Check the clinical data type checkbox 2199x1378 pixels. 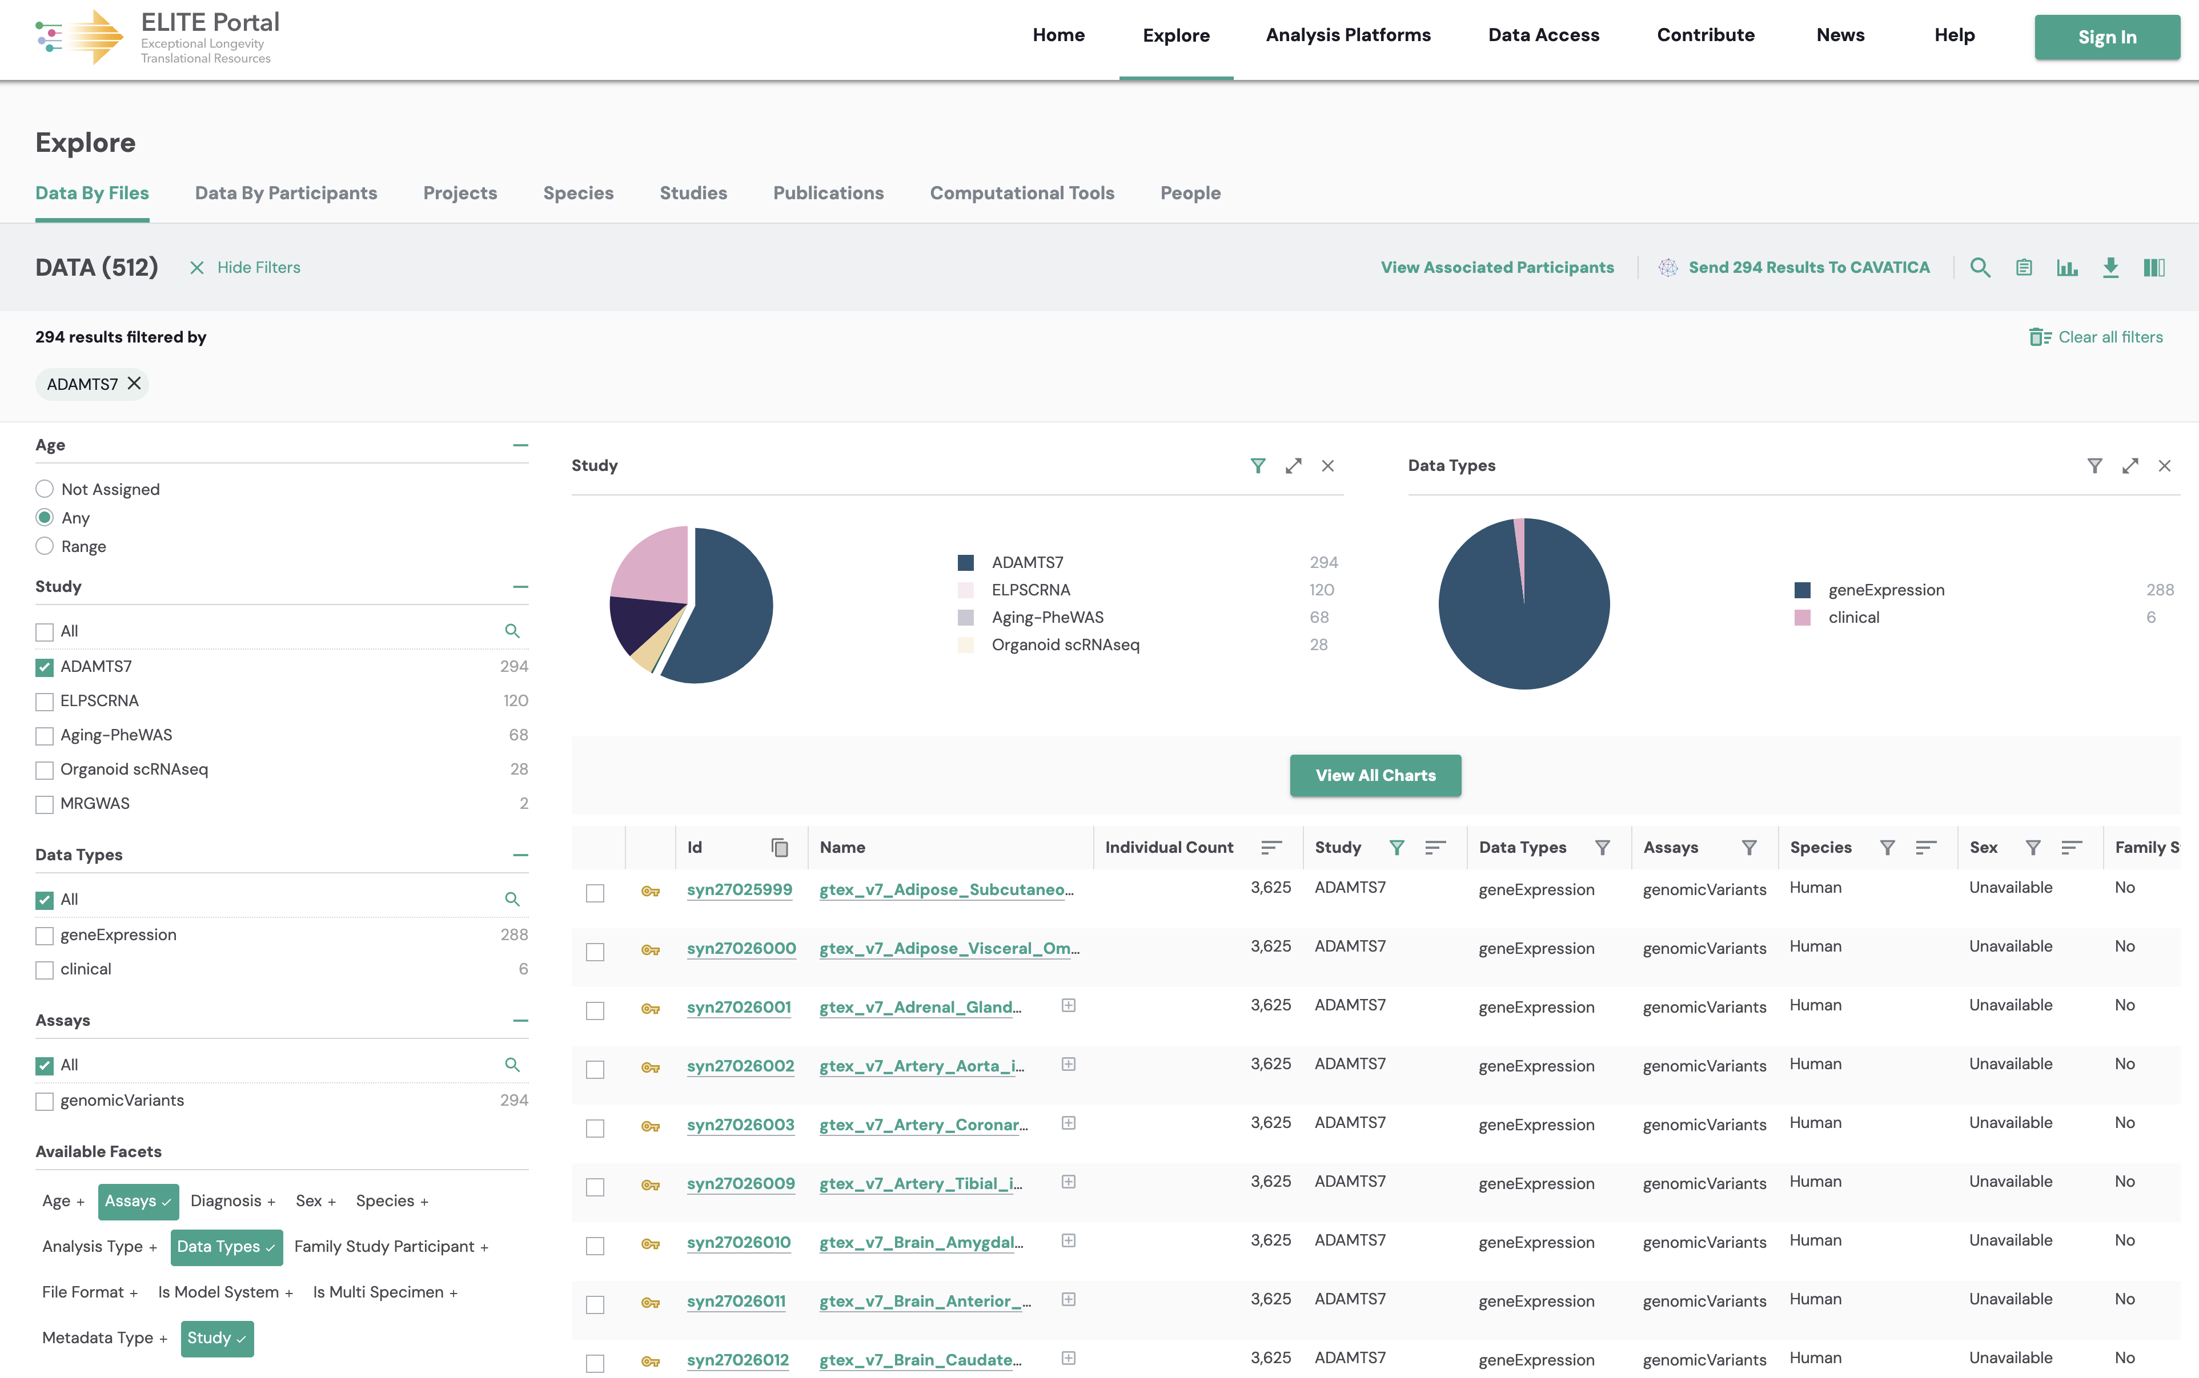[x=44, y=970]
